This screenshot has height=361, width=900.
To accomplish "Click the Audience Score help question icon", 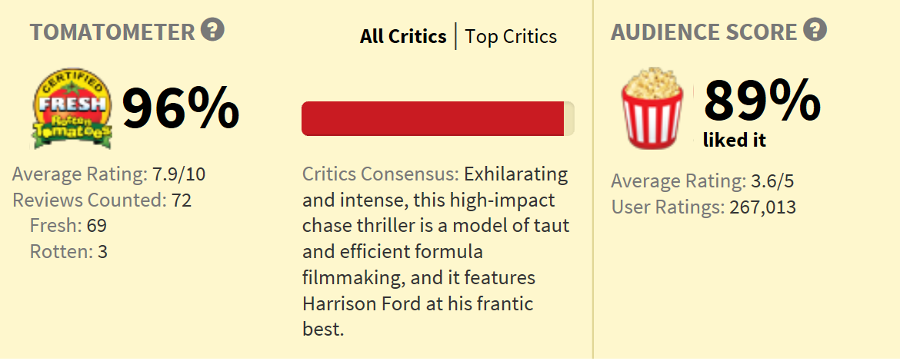I will click(815, 30).
